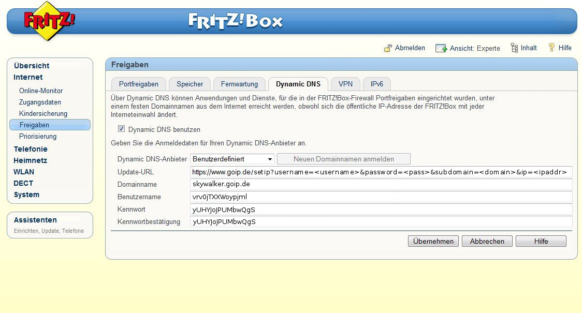Click the Hilfe question mark icon

551,48
